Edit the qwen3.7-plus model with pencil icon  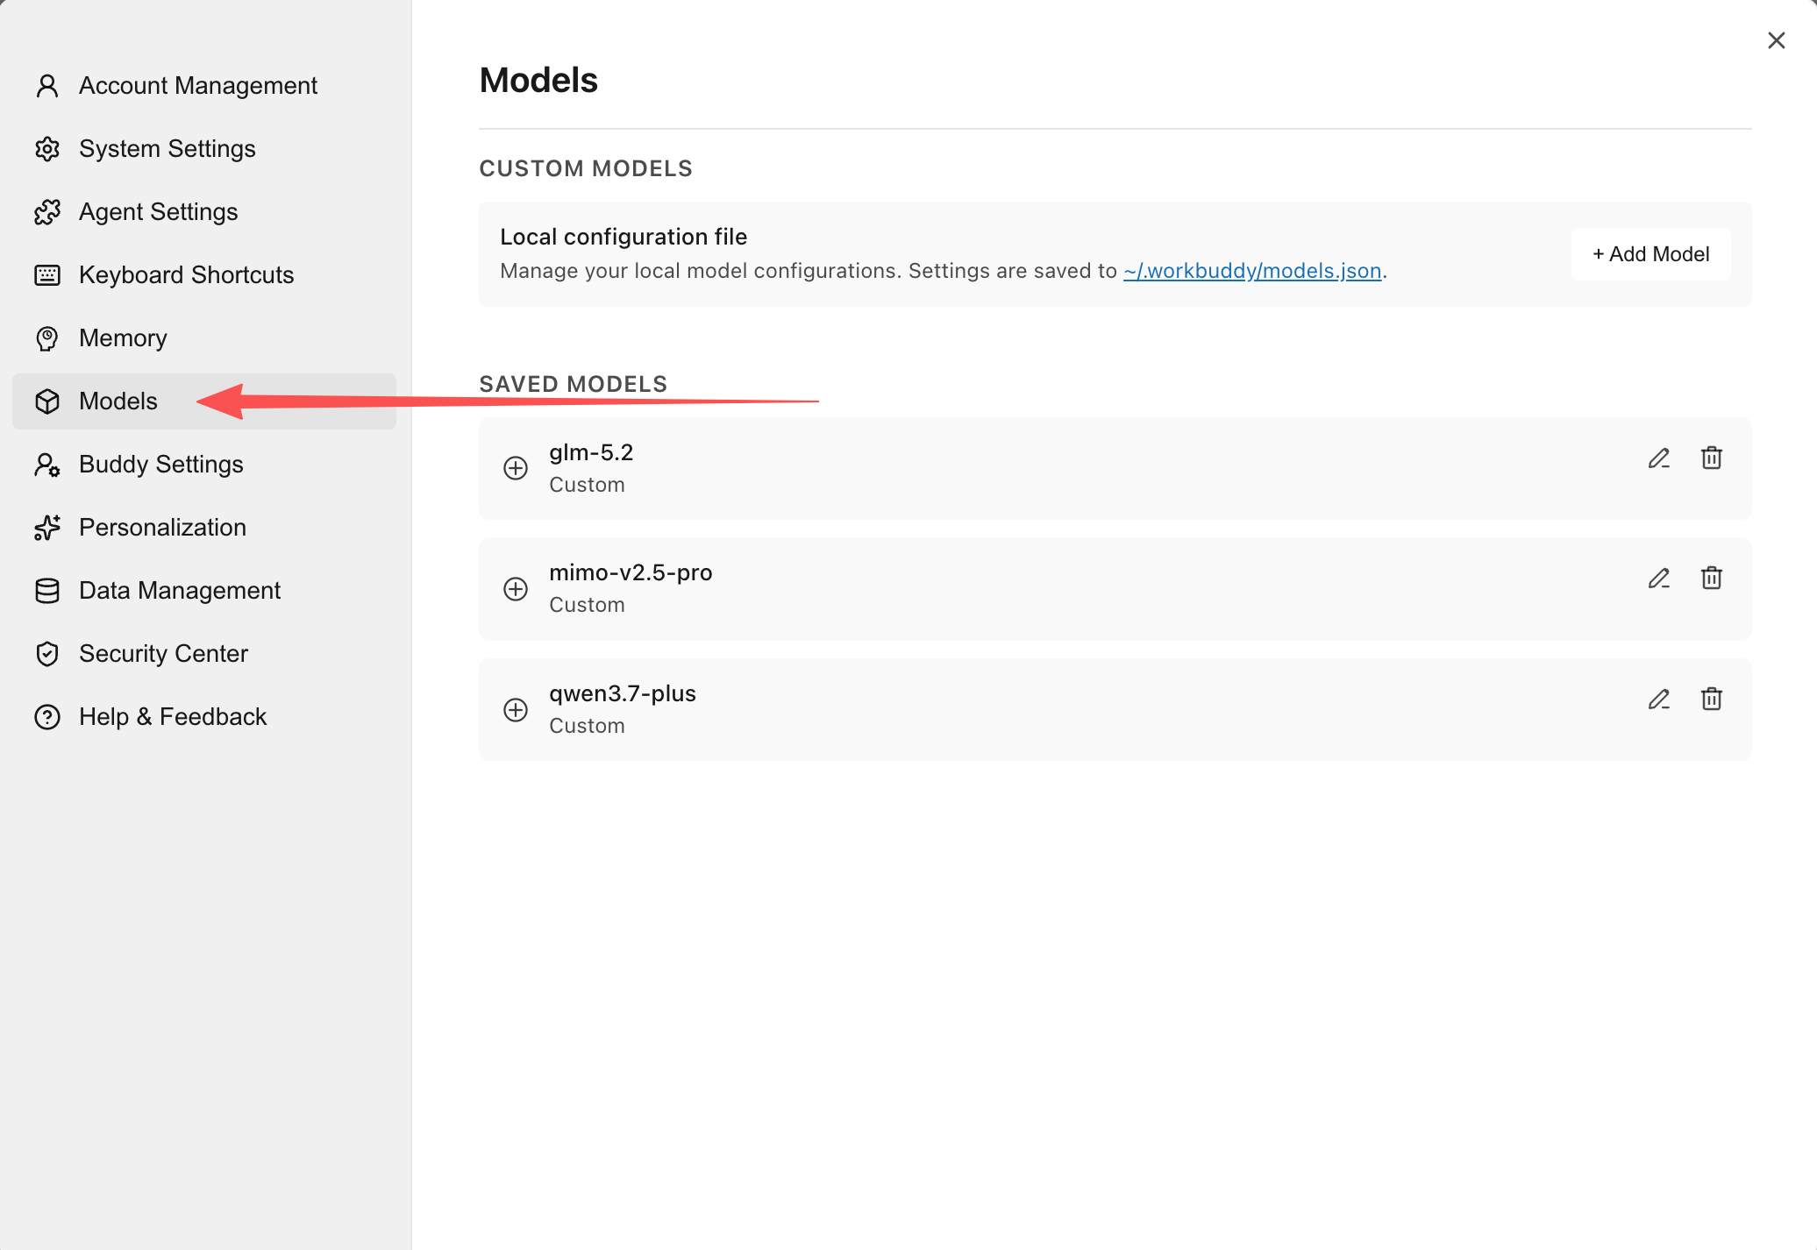pyautogui.click(x=1659, y=700)
